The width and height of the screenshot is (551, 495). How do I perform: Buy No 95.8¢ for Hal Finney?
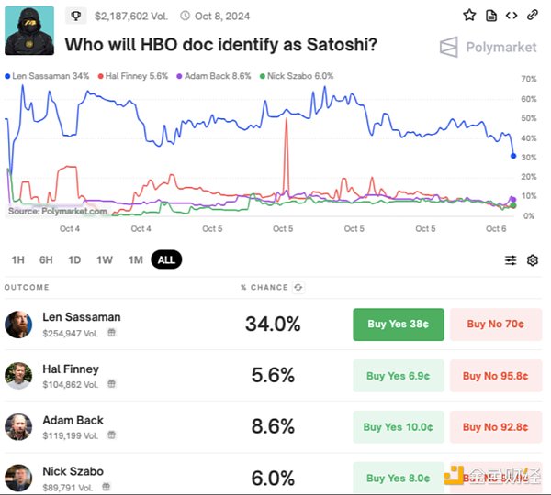pyautogui.click(x=496, y=375)
